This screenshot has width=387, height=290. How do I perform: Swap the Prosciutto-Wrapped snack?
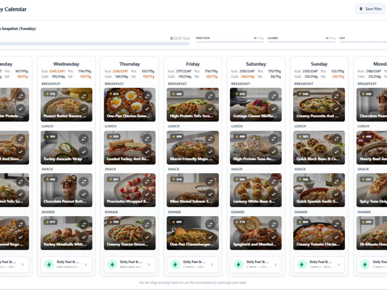coord(147,181)
